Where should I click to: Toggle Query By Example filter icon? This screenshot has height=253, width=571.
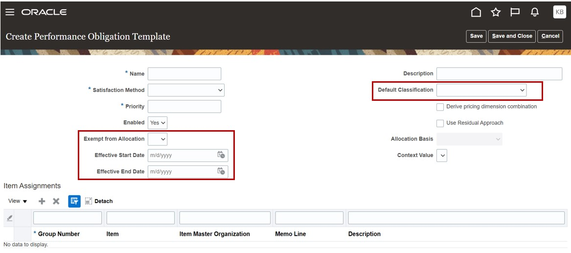point(74,201)
